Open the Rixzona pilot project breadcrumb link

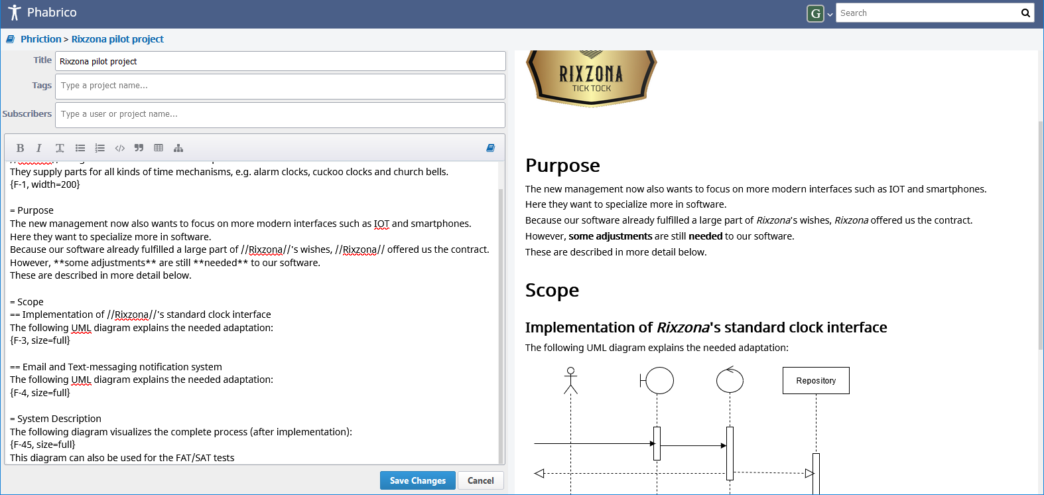click(x=117, y=39)
